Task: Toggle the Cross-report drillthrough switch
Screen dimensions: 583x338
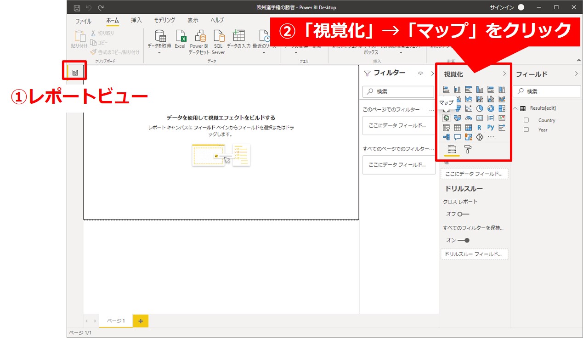Action: (x=463, y=214)
